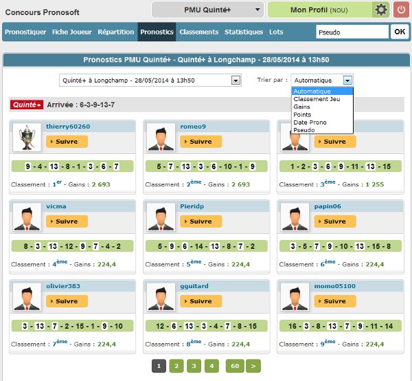Click gguitard's avatar picture
This screenshot has width=412, height=381.
[161, 297]
